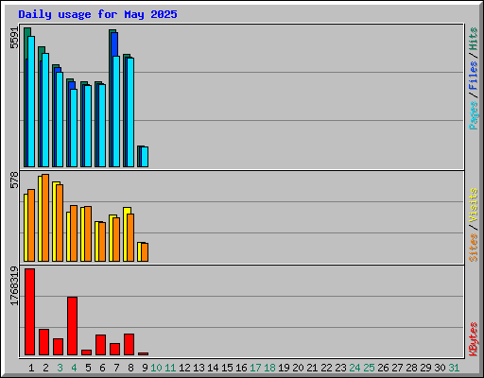Pick the orange Sites bar for day 8
This screenshot has height=378, width=484.
click(130, 238)
